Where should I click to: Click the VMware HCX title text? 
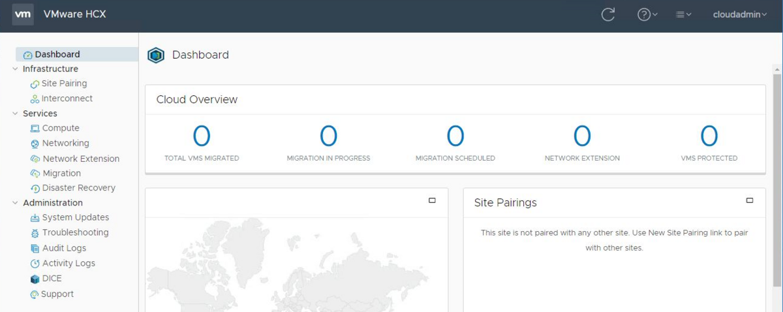pyautogui.click(x=74, y=14)
